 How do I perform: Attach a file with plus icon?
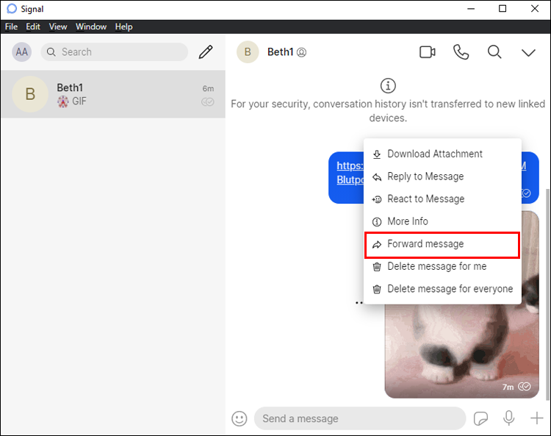point(536,418)
